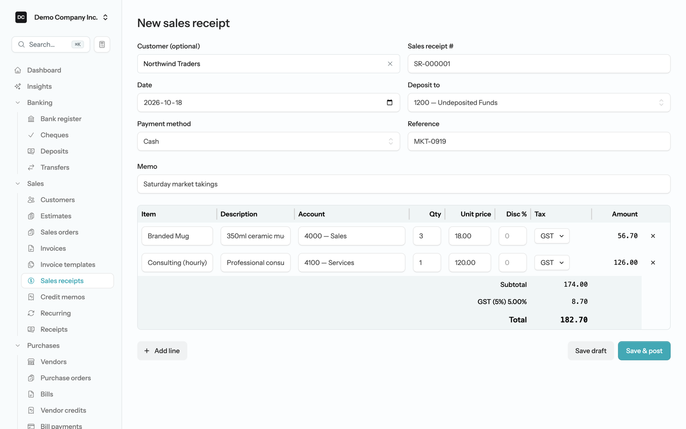Viewport: 686px width, 429px height.
Task: Open the Payment method dropdown
Action: pyautogui.click(x=269, y=142)
